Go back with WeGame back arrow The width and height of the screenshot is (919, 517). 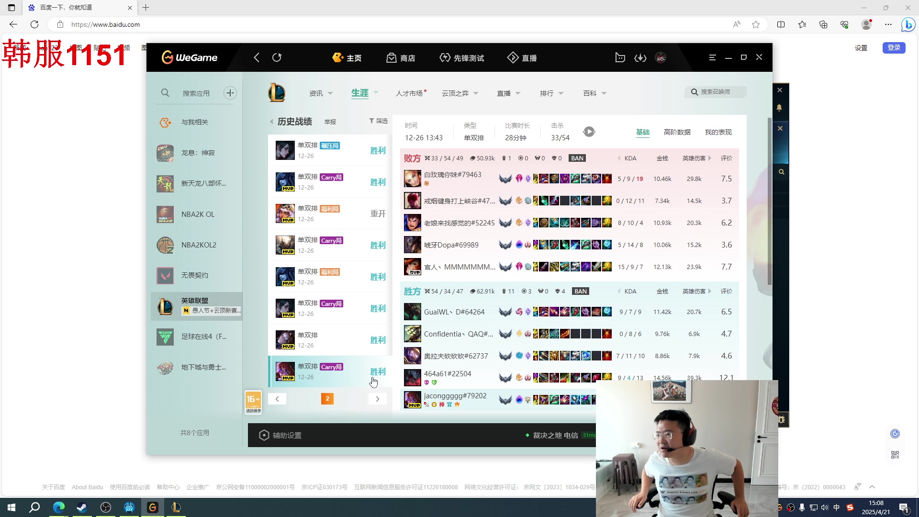(x=257, y=58)
